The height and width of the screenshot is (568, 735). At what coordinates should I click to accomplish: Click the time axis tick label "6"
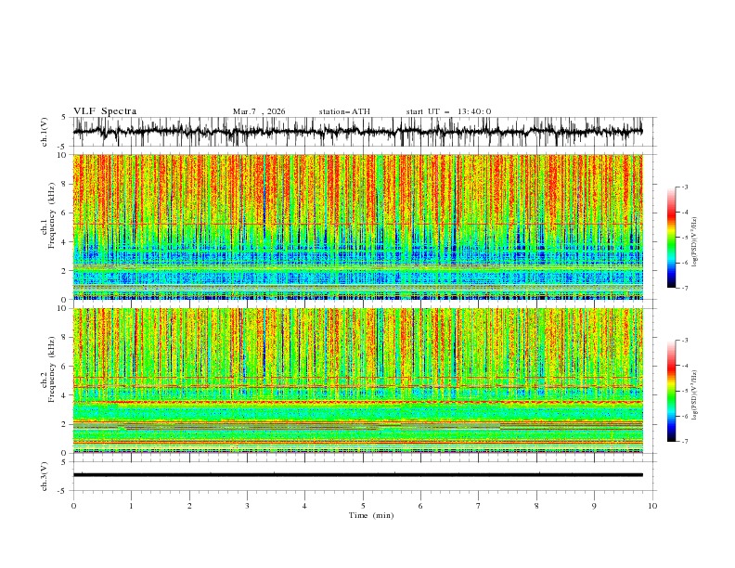click(420, 506)
